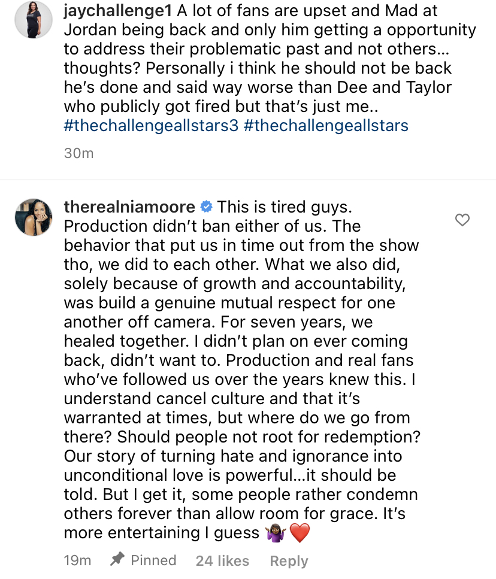Tap the 19m comment timestamp
Screen dimensions: 496x579
(x=77, y=560)
